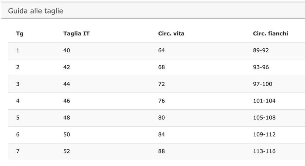The width and height of the screenshot is (305, 166).
Task: Select waist value 68 cell
Action: coord(162,67)
